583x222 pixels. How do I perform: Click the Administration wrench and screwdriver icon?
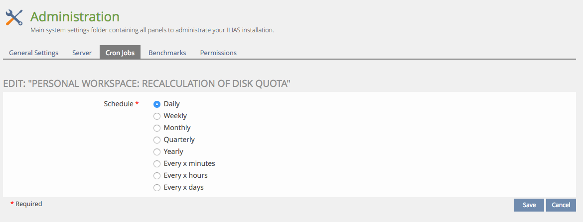pos(14,18)
